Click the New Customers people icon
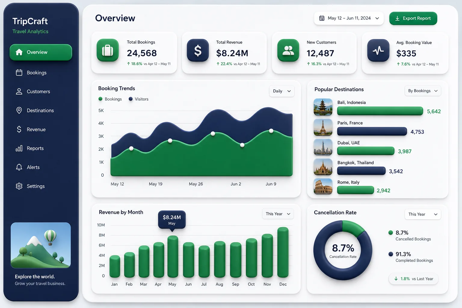Screen dimensions: 462x308 coord(288,50)
